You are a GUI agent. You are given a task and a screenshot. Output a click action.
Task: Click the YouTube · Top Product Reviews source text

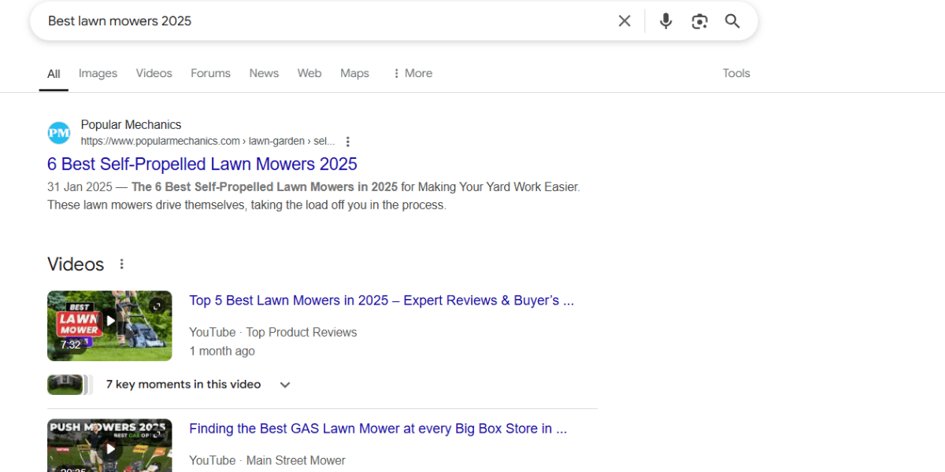click(272, 332)
